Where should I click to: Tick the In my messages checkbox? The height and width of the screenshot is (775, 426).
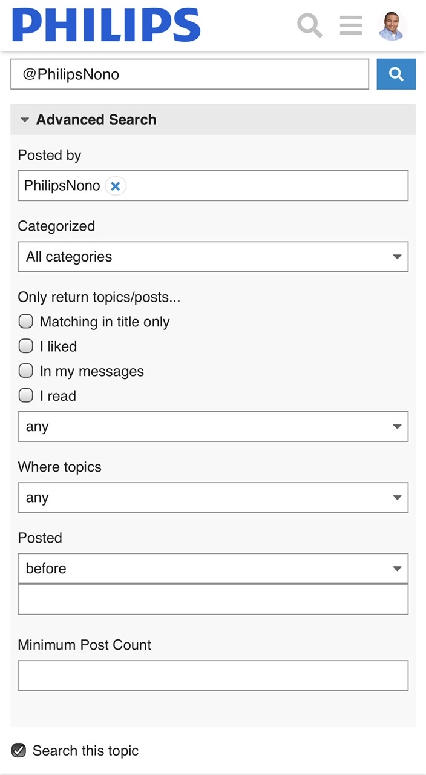[26, 371]
